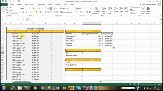163x91 pixels.
Task: Open the Borders dropdown arrow
Action: 33,12
